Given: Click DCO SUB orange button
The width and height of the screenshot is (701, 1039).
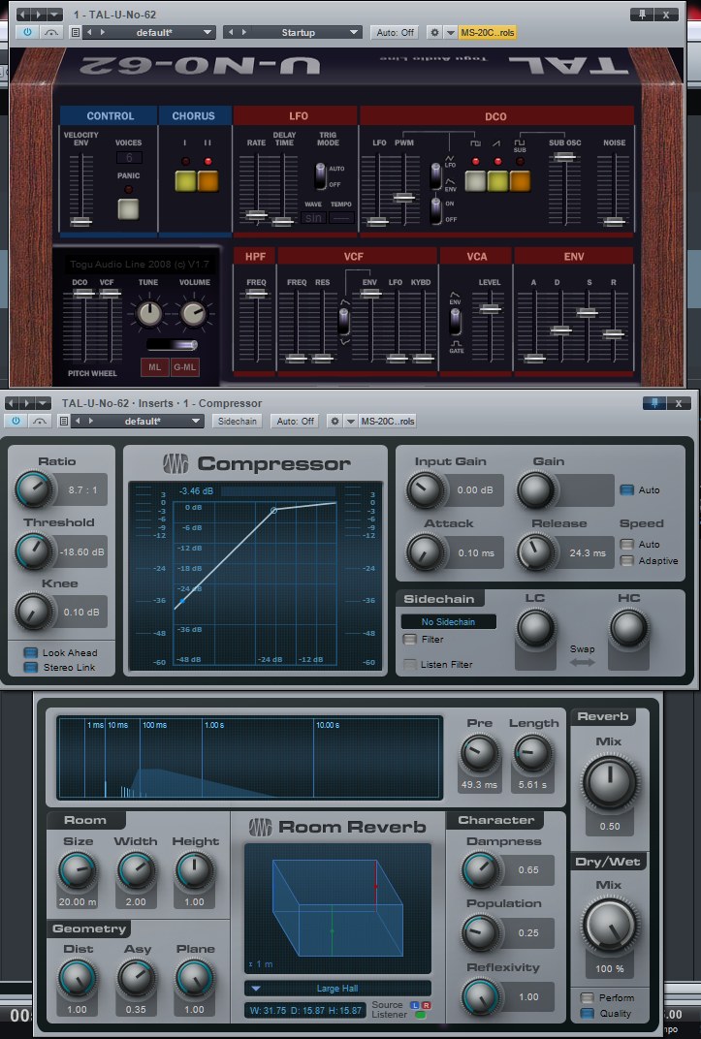Looking at the screenshot, I should 520,181.
